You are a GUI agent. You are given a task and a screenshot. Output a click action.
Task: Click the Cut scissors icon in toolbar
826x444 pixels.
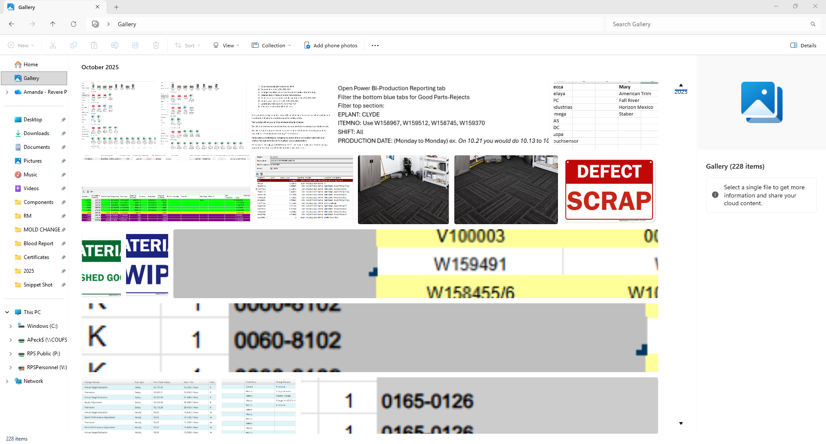coord(53,45)
